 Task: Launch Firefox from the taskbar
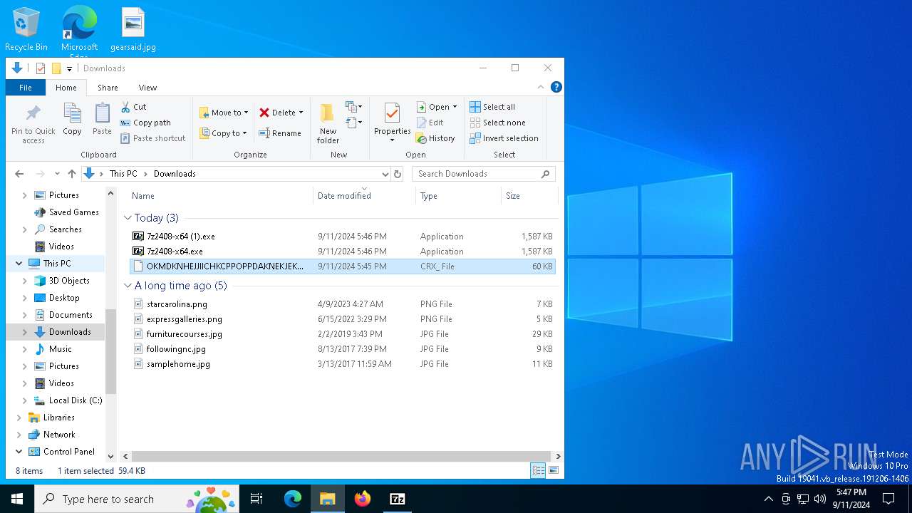point(363,499)
